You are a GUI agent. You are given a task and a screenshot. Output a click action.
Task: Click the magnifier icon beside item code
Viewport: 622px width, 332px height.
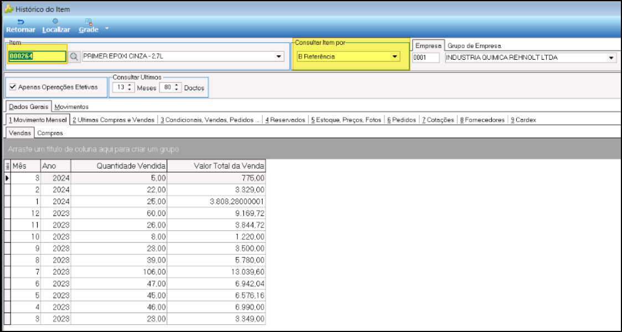[74, 56]
